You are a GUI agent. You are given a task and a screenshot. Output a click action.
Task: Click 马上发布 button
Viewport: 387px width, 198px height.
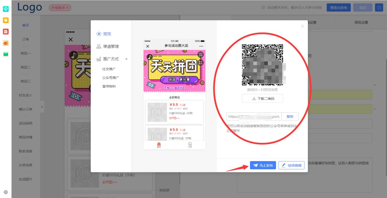tap(263, 165)
